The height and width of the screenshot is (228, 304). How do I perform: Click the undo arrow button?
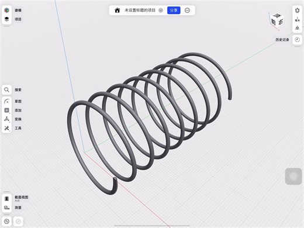point(6,222)
